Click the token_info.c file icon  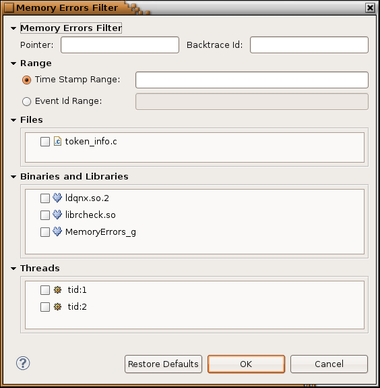pos(57,141)
